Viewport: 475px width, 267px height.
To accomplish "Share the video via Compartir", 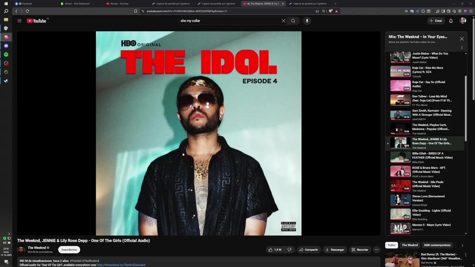I will 309,250.
